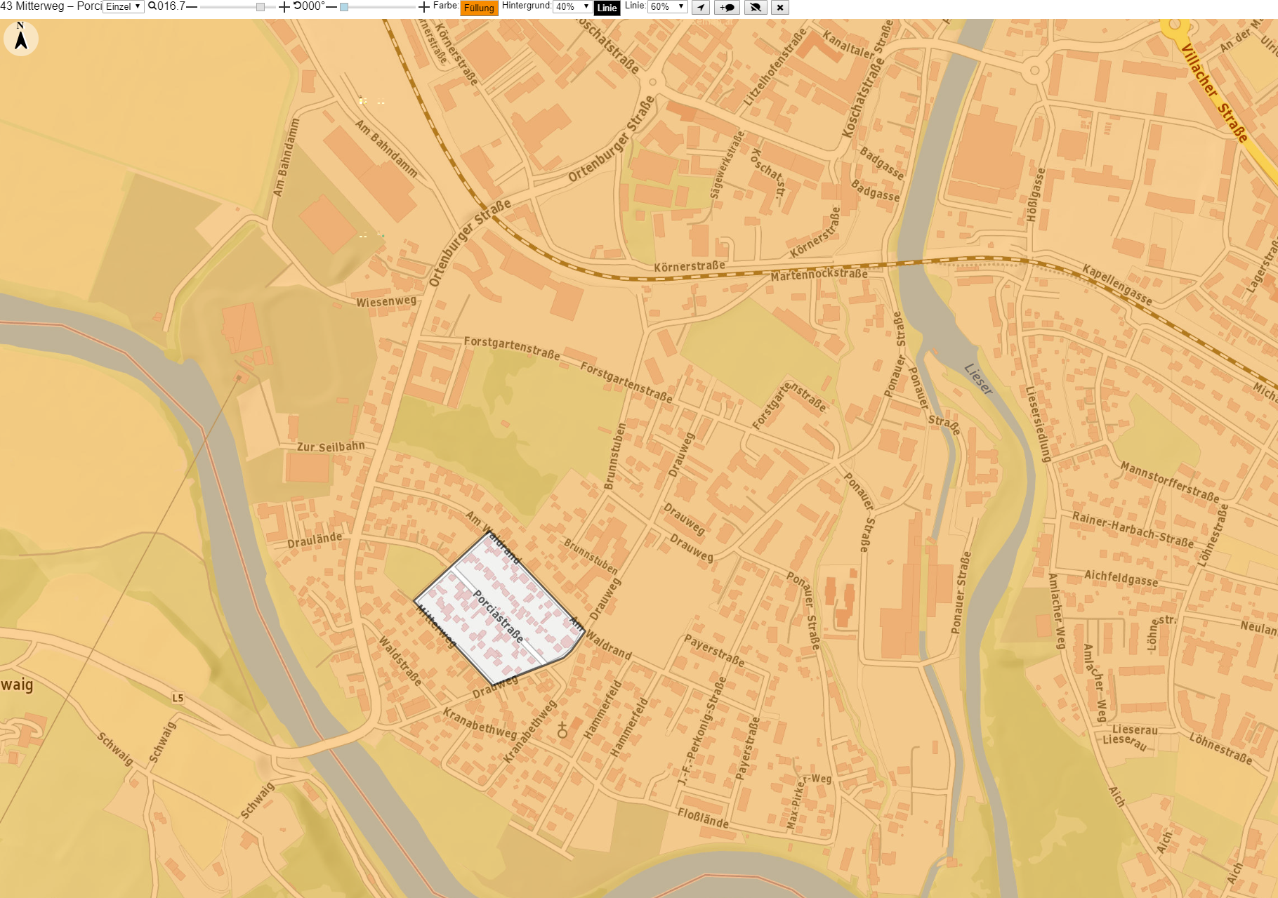
Task: Click the rotation decrease minus sign
Action: point(331,7)
